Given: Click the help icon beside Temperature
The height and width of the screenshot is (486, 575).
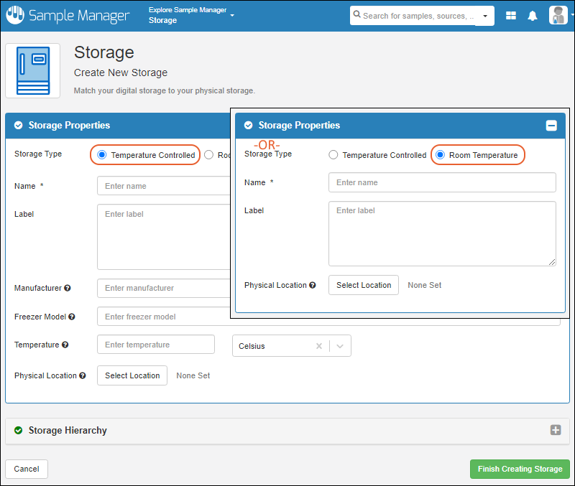Looking at the screenshot, I should coord(65,345).
